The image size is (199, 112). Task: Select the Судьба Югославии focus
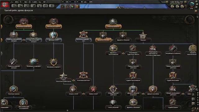coord(173,80)
